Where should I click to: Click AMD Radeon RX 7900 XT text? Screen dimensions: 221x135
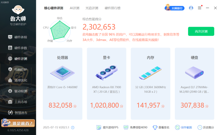pyautogui.click(x=107, y=90)
